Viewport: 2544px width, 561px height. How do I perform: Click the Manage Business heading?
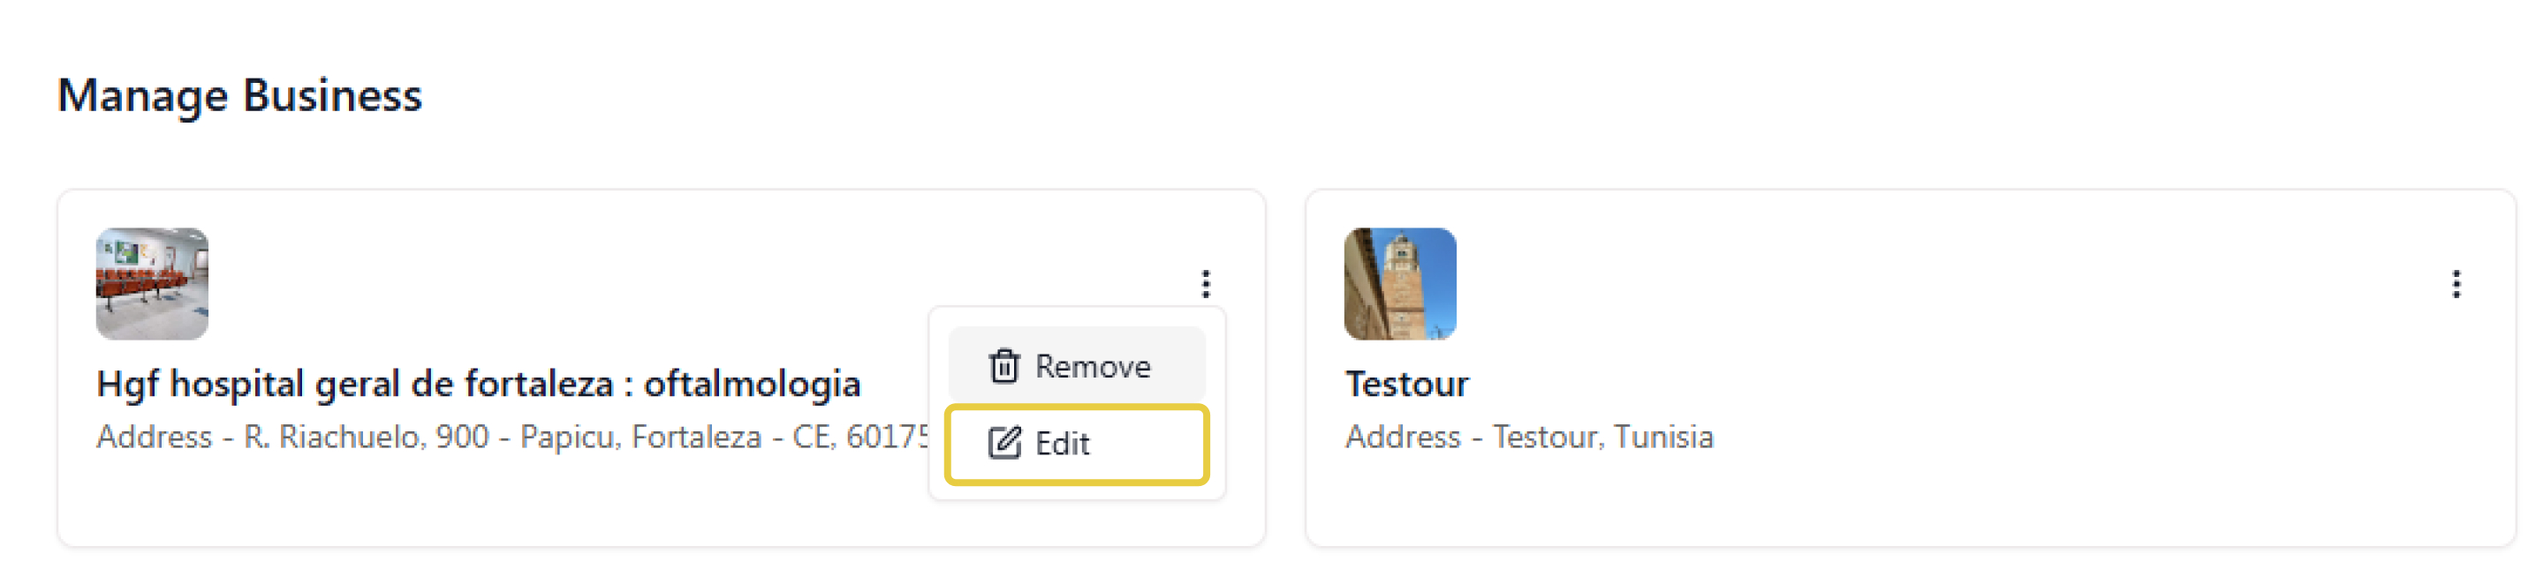click(x=240, y=95)
